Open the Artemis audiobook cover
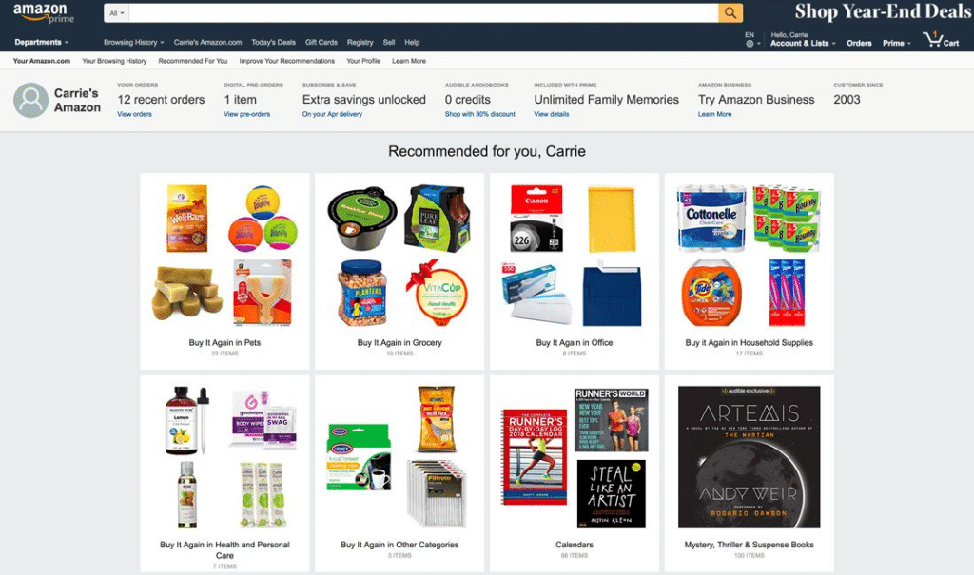This screenshot has height=575, width=974. [x=750, y=457]
